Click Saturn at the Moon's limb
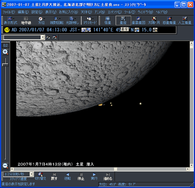The width and height of the screenshot is (195, 188). coord(101,104)
